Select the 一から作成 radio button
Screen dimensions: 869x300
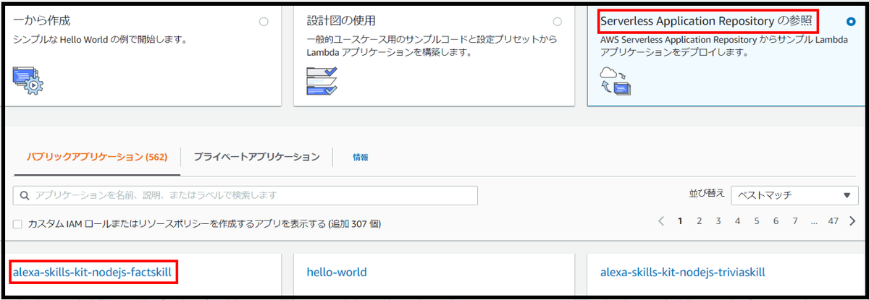(x=264, y=22)
